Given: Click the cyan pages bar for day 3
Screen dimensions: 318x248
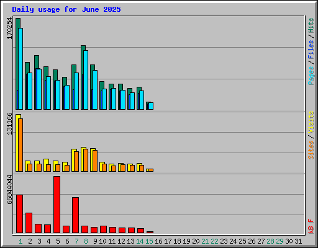Looking at the screenshot, I should pyautogui.click(x=39, y=89).
